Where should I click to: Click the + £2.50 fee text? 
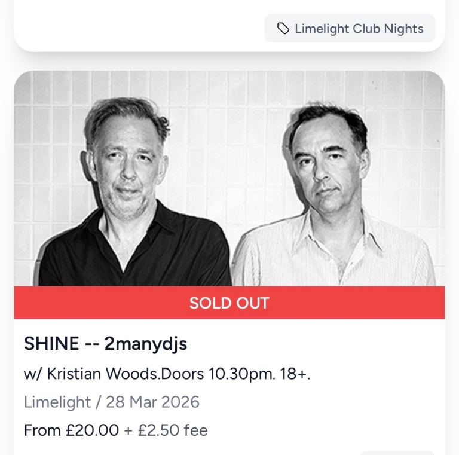166,430
